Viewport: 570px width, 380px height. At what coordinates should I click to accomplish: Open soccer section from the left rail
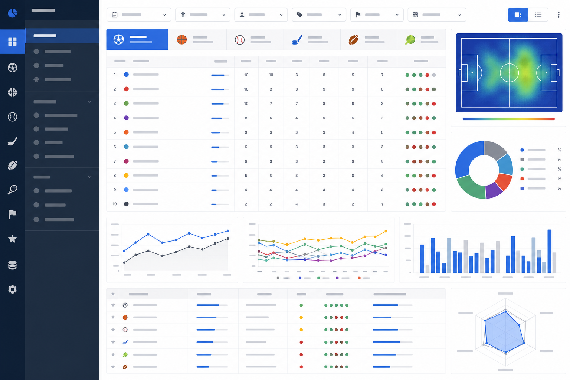(x=12, y=68)
